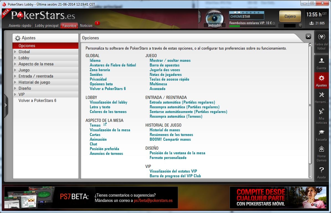Open the Sonidos settings link
The height and width of the screenshot is (213, 331).
tap(96, 74)
